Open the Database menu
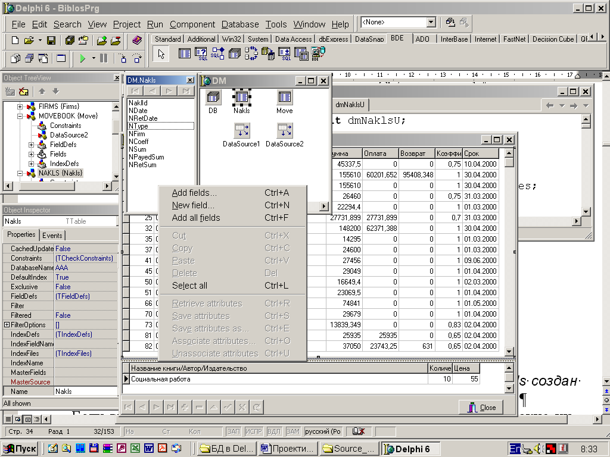The height and width of the screenshot is (457, 610). [240, 24]
